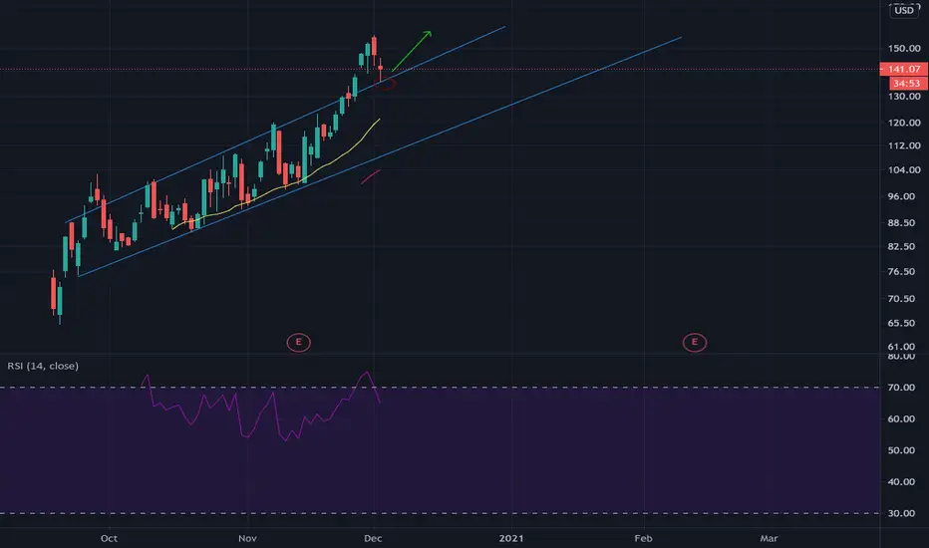Click the 82.50 price axis label

(901, 246)
